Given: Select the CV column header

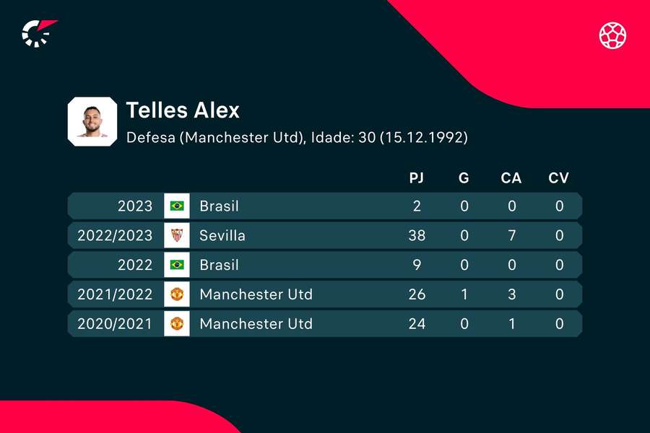Looking at the screenshot, I should click(x=558, y=178).
